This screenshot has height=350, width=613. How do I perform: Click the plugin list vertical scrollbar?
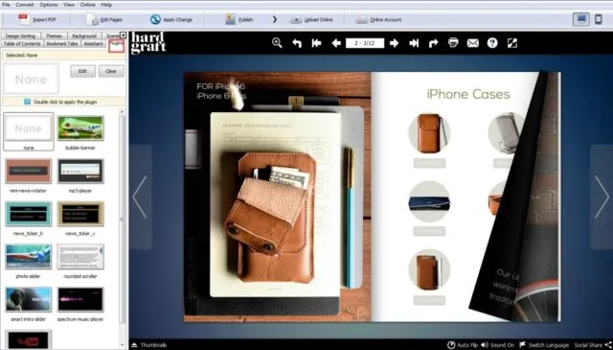[123, 220]
